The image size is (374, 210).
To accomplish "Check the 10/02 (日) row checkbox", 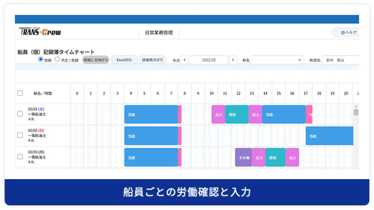I will 20,135.
